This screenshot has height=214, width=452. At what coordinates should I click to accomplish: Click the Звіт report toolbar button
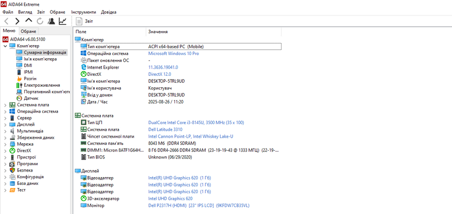point(85,21)
